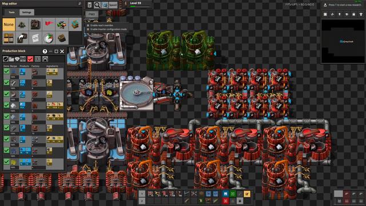The height and width of the screenshot is (206, 366).
Task: Click the Level 59 progress bar
Action: click(x=140, y=6)
